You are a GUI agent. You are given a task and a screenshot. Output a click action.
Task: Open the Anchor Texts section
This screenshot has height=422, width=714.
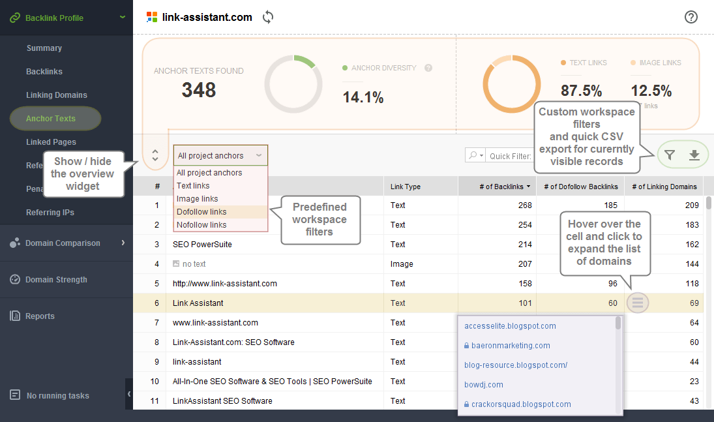pyautogui.click(x=55, y=119)
